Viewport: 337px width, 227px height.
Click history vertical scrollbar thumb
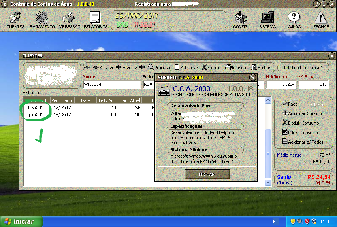268,154
